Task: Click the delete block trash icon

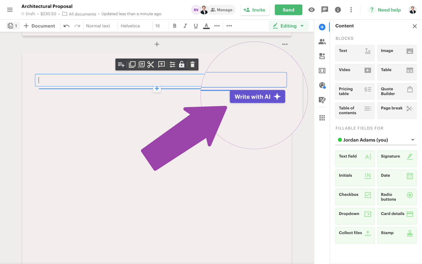Action: (x=193, y=64)
